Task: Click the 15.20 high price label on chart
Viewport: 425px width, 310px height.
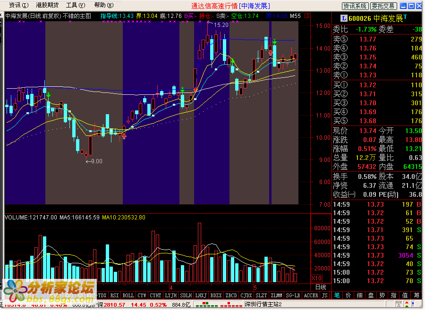Action: [221, 25]
